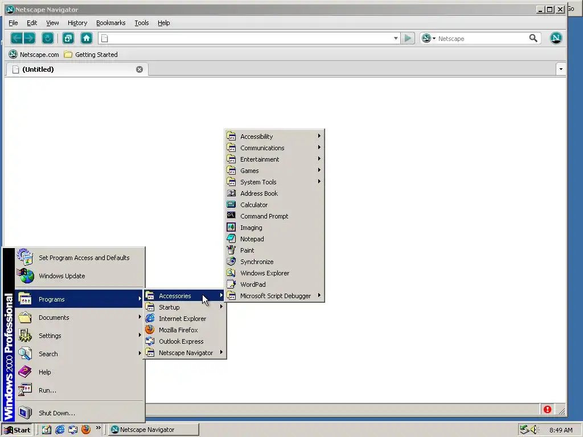583x437 pixels.
Task: Launch Calculator
Action: [x=274, y=205]
